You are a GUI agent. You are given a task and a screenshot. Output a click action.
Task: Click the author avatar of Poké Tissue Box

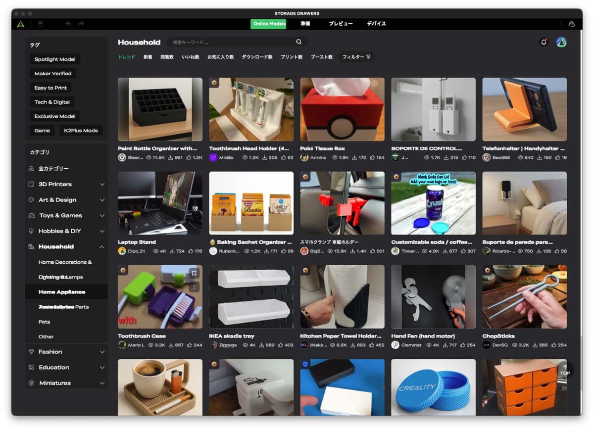304,157
